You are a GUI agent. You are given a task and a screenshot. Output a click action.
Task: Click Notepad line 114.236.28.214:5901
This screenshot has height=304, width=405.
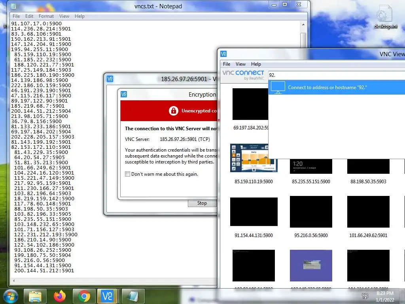(x=41, y=28)
